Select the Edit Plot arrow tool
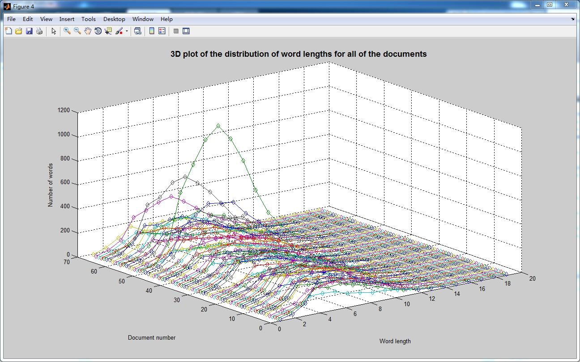580x362 pixels. tap(54, 31)
